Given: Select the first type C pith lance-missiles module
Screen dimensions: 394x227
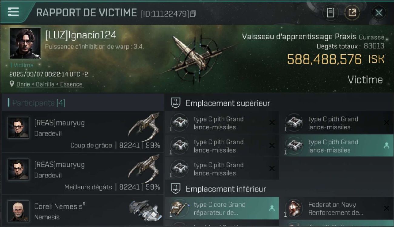Looking at the screenshot, I should [222, 123].
